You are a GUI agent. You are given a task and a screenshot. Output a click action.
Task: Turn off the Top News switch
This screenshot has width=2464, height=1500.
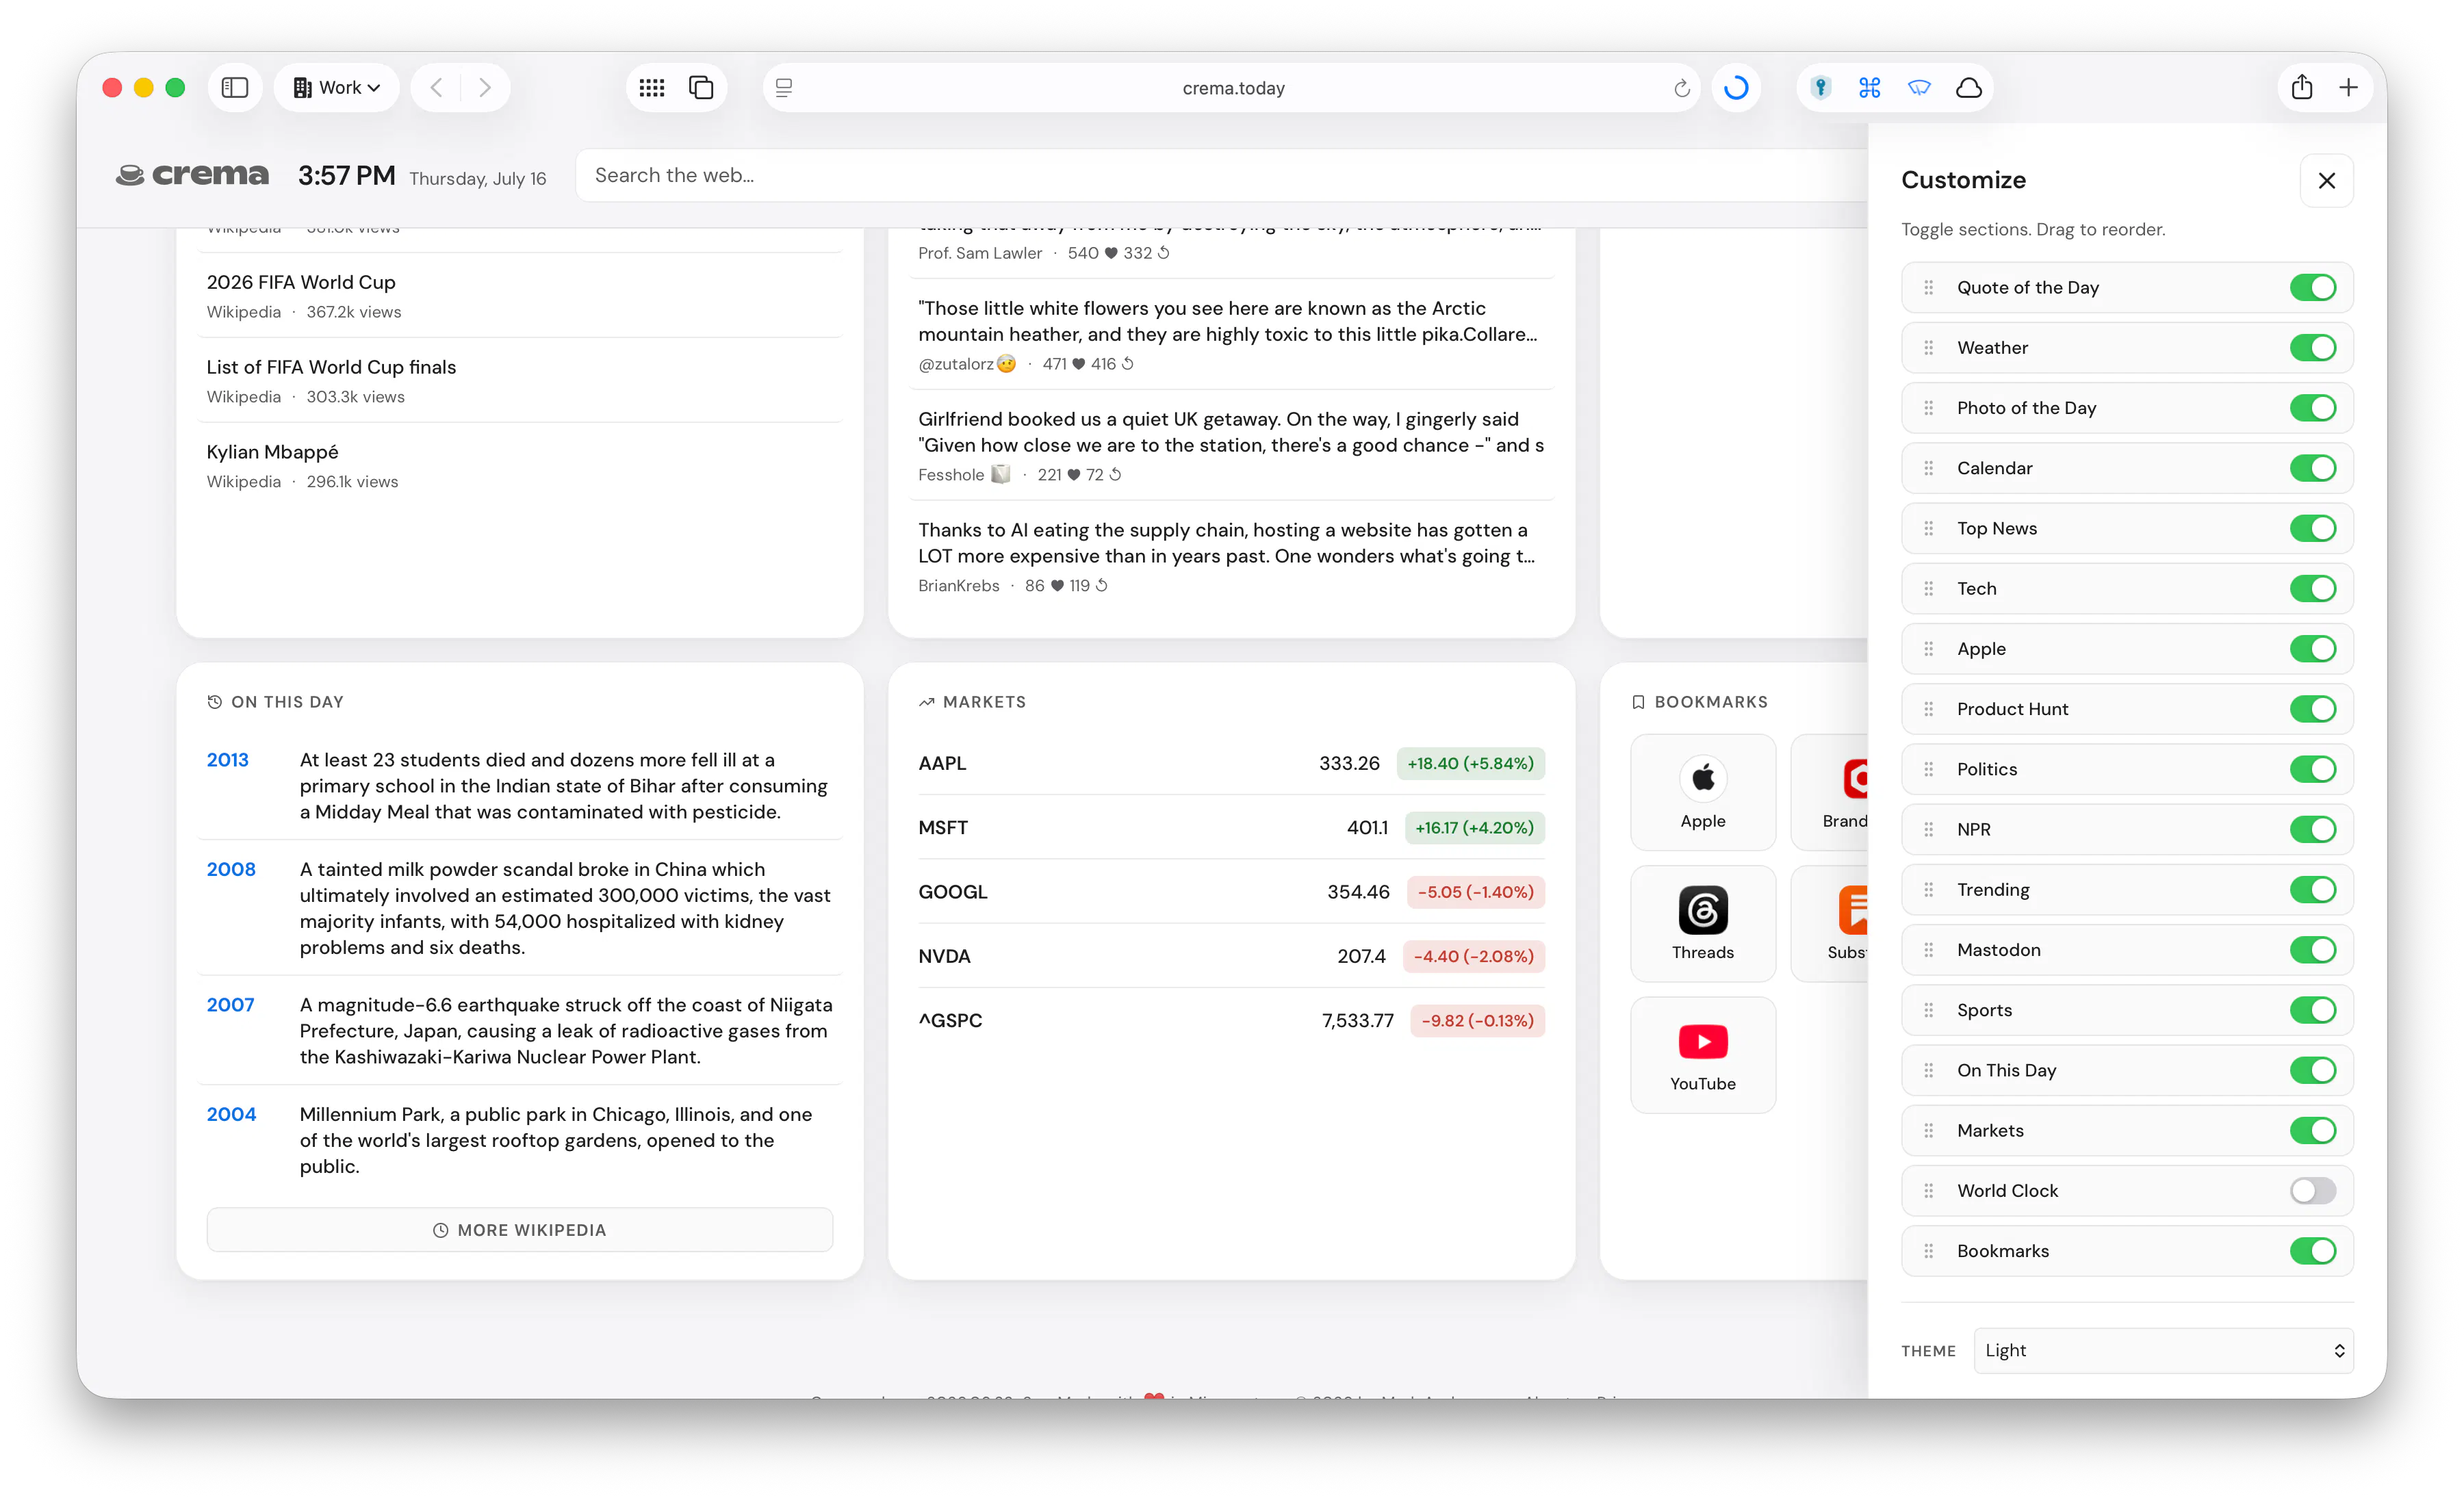click(x=2312, y=528)
